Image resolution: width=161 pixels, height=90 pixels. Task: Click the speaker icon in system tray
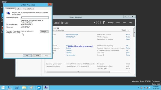tap(150, 88)
